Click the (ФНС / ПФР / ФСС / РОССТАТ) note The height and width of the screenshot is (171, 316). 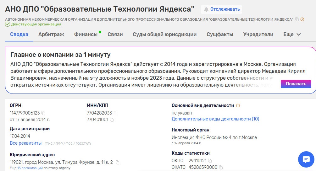(x=68, y=144)
